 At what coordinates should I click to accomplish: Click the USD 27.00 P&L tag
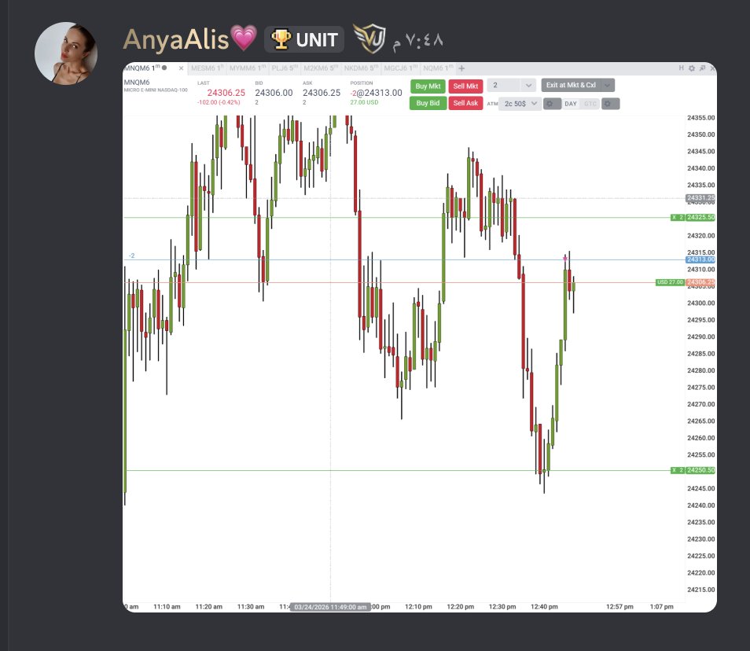coord(670,282)
